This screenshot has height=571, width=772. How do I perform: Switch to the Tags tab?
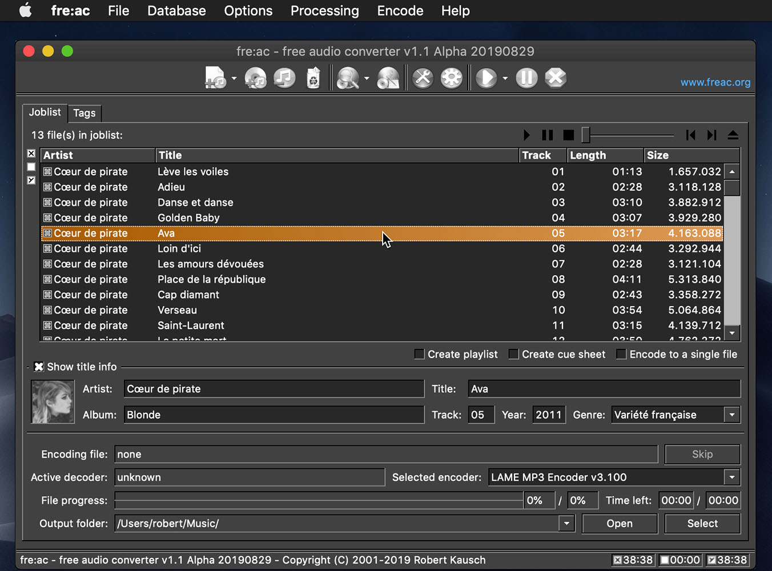click(x=85, y=113)
